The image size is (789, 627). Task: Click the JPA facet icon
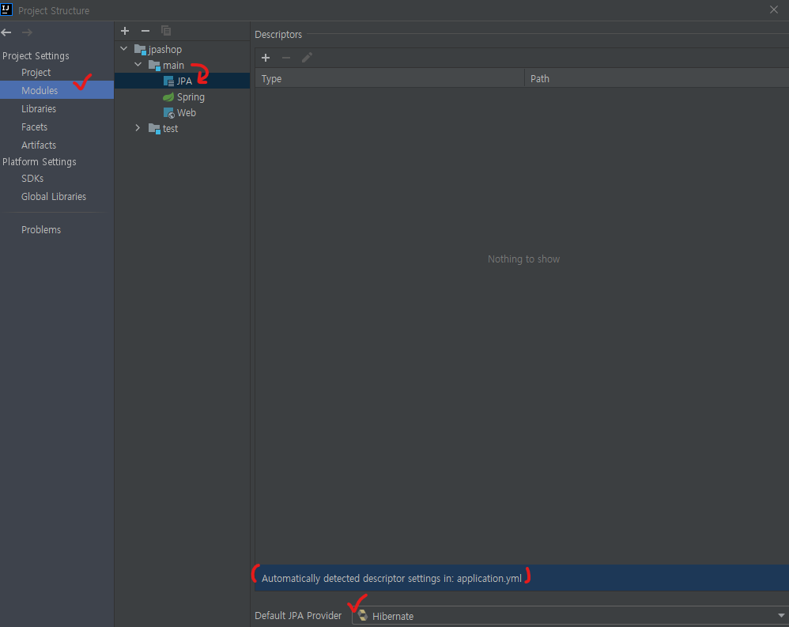168,81
